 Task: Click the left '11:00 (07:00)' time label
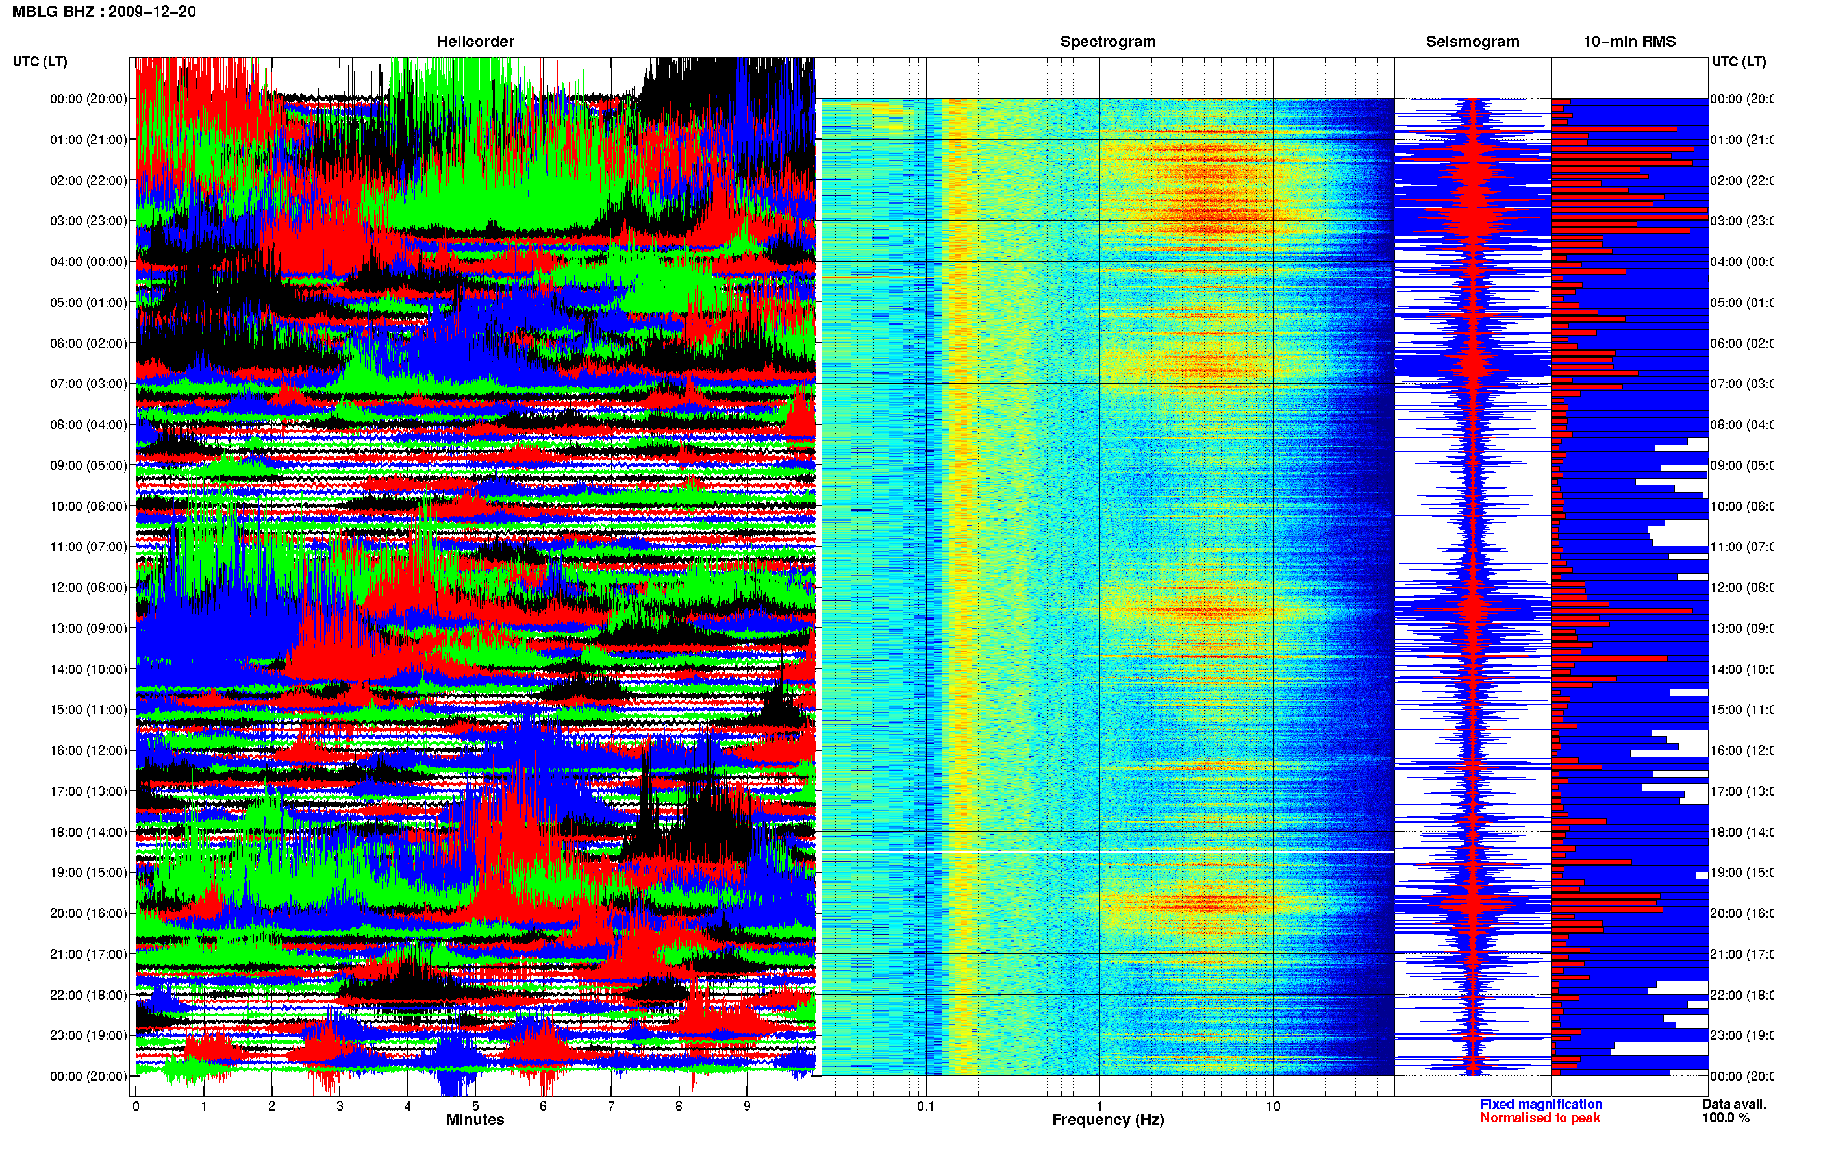pyautogui.click(x=88, y=546)
